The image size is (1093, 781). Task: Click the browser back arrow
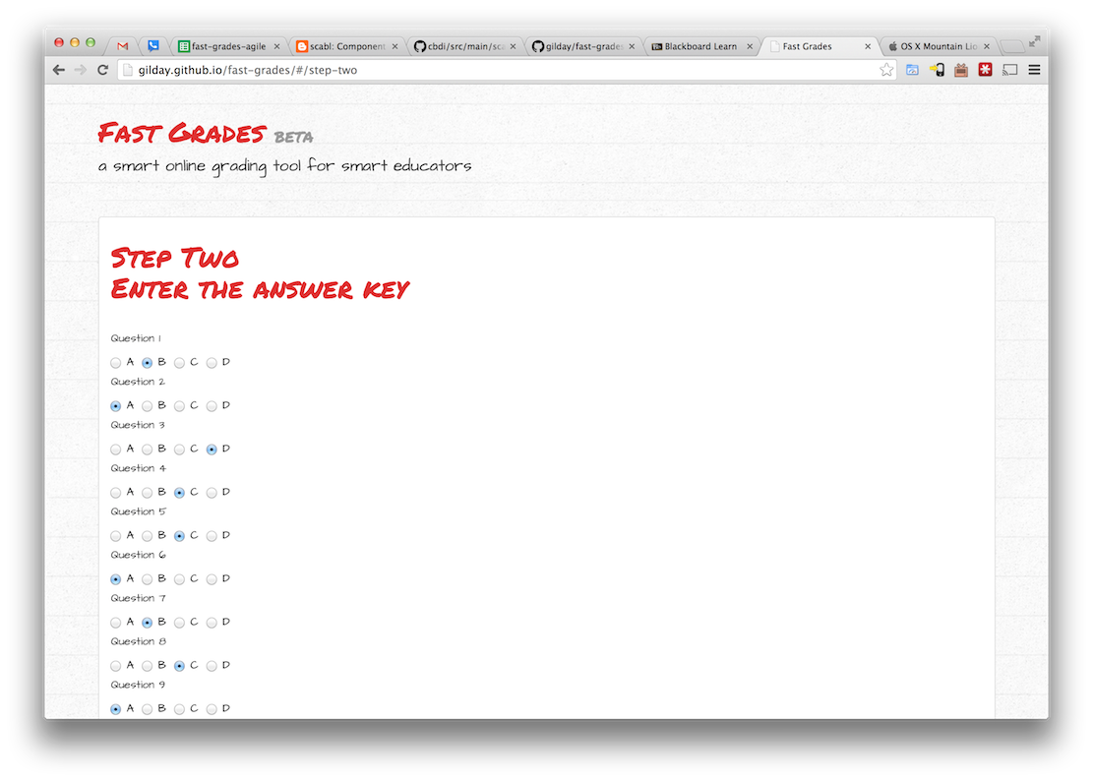pyautogui.click(x=59, y=70)
